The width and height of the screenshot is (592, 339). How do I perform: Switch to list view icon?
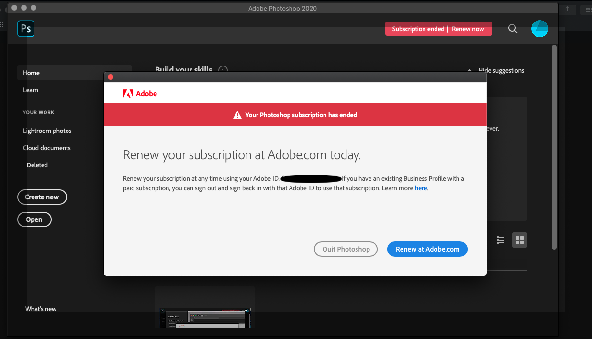tap(501, 240)
